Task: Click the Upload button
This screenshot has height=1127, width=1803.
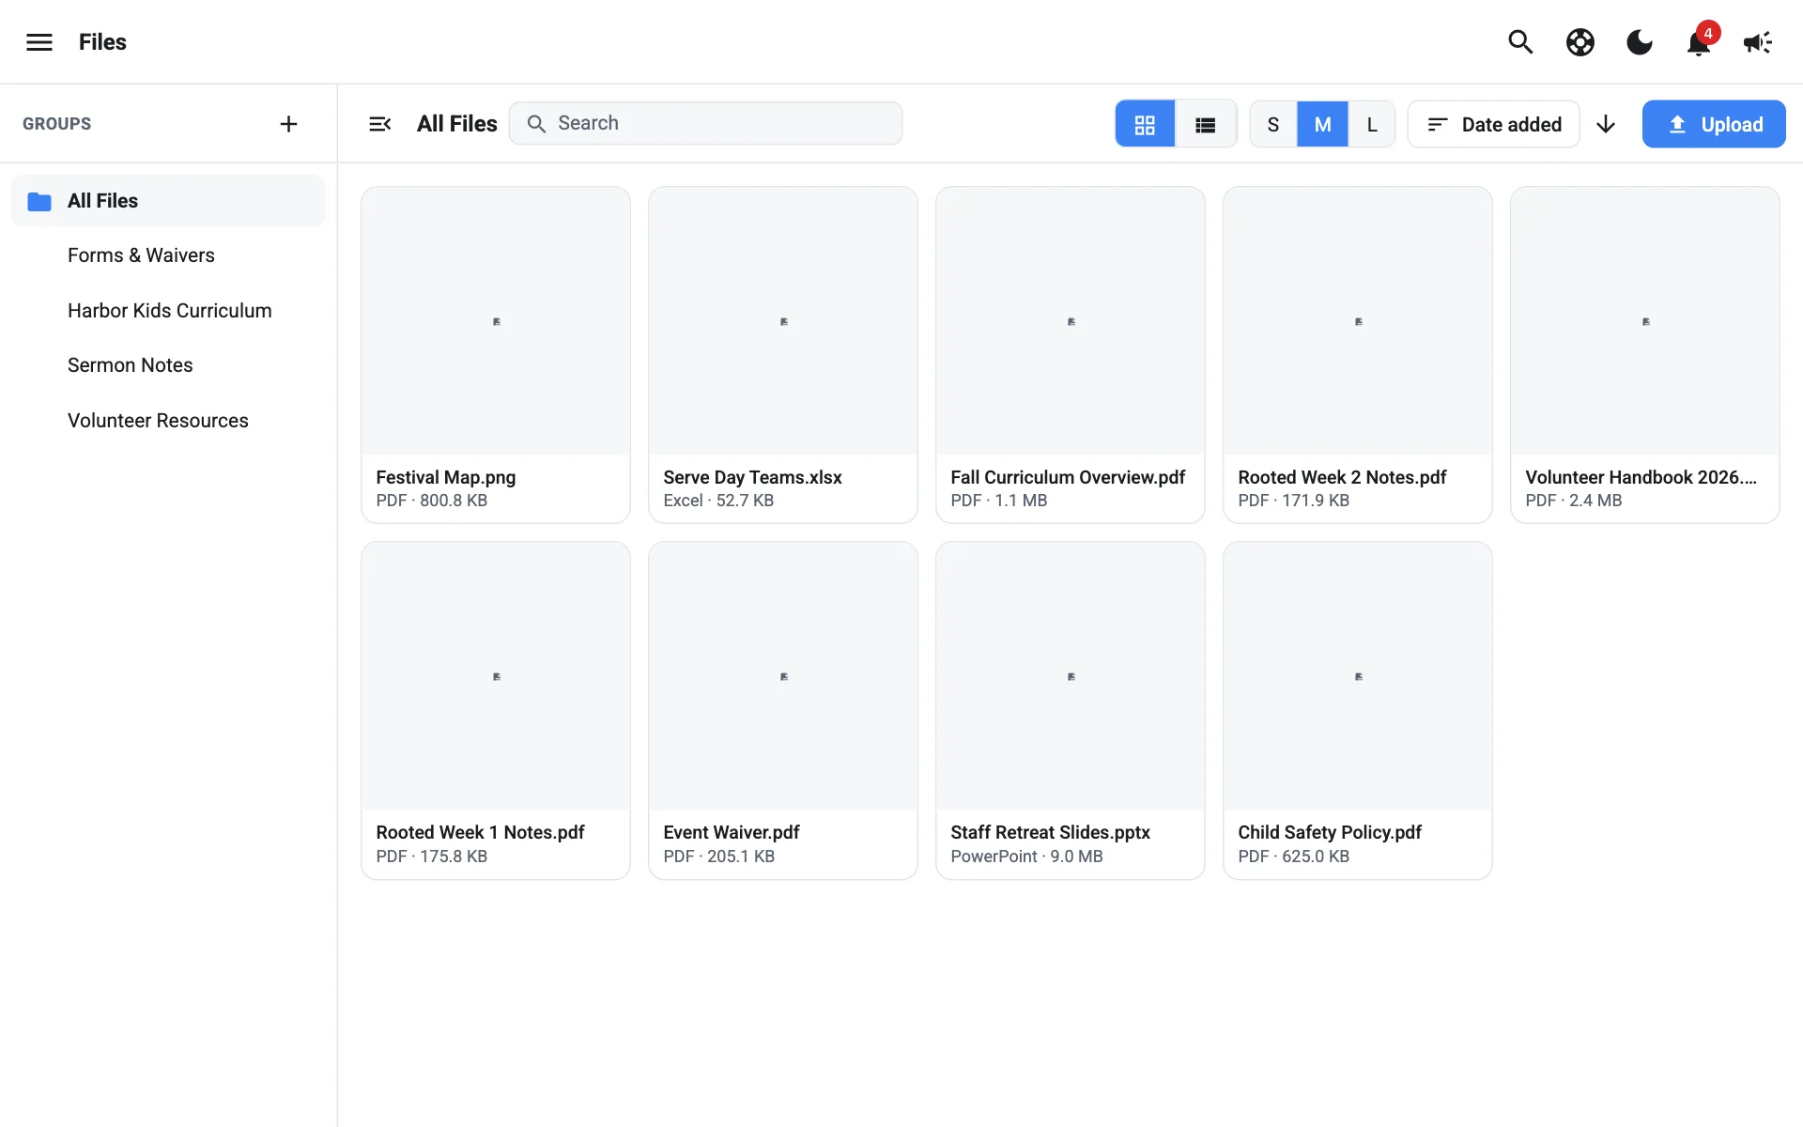Action: [x=1714, y=124]
